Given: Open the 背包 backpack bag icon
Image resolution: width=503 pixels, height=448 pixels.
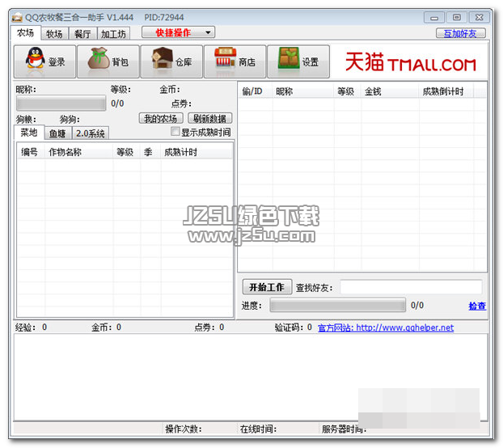Looking at the screenshot, I should pos(108,61).
